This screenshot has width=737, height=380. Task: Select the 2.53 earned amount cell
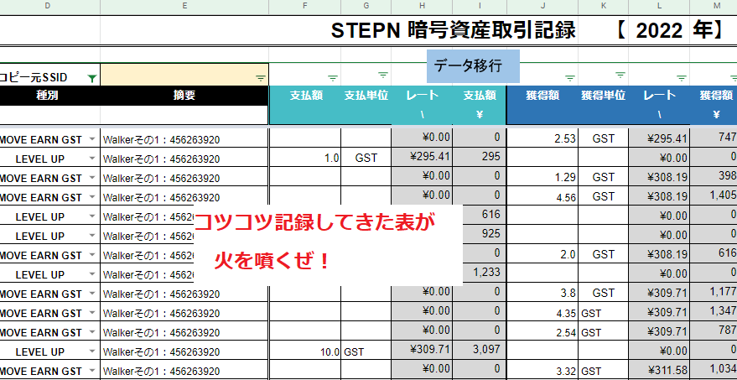pos(542,138)
